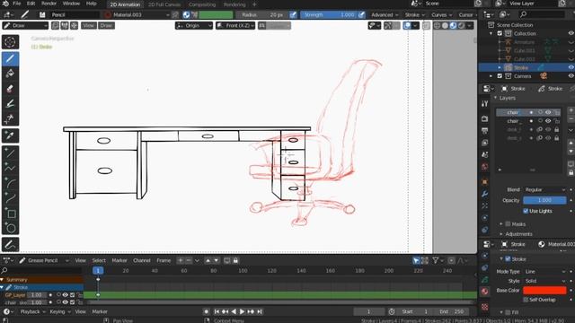Open the Origin stroke placement dropdown
575x323 pixels.
(194, 26)
